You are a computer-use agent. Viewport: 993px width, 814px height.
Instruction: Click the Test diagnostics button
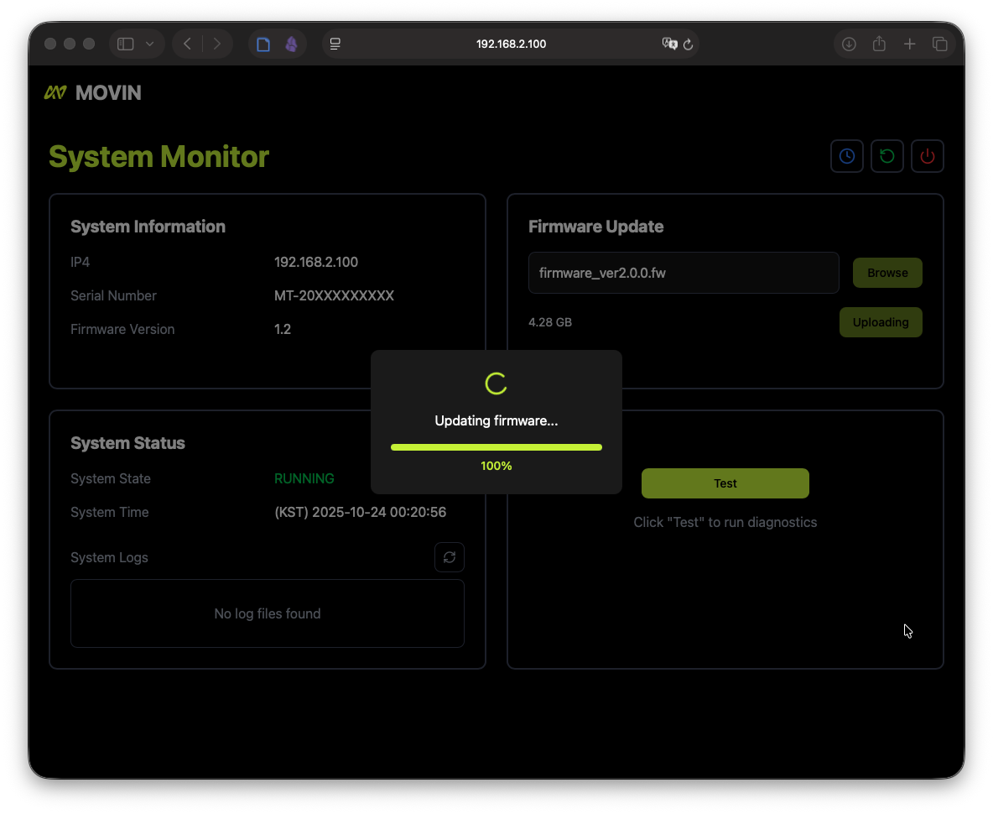pyautogui.click(x=725, y=483)
